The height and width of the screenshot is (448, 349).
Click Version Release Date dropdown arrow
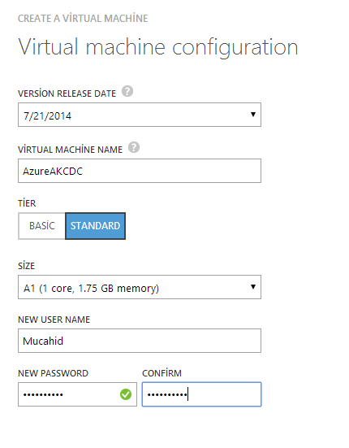[x=253, y=115]
